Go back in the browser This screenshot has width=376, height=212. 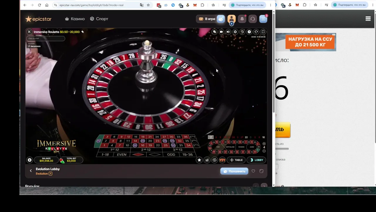[x=25, y=5]
